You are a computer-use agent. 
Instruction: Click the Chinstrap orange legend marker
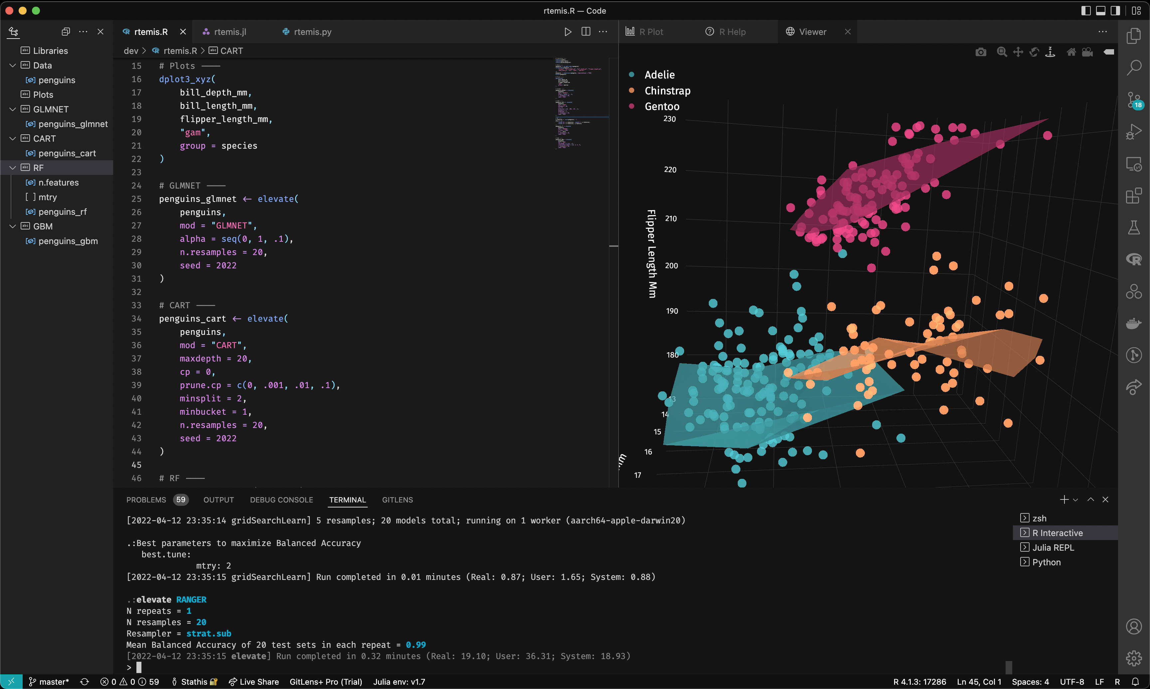631,90
